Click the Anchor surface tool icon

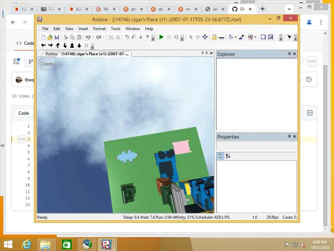click(221, 38)
